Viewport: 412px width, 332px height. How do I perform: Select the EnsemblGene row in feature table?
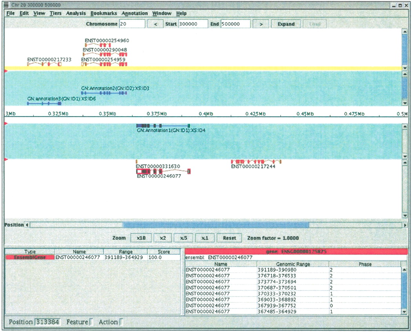click(30, 258)
